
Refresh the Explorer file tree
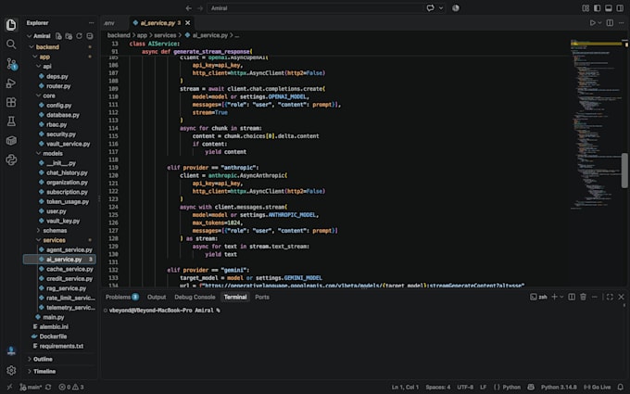click(x=79, y=36)
